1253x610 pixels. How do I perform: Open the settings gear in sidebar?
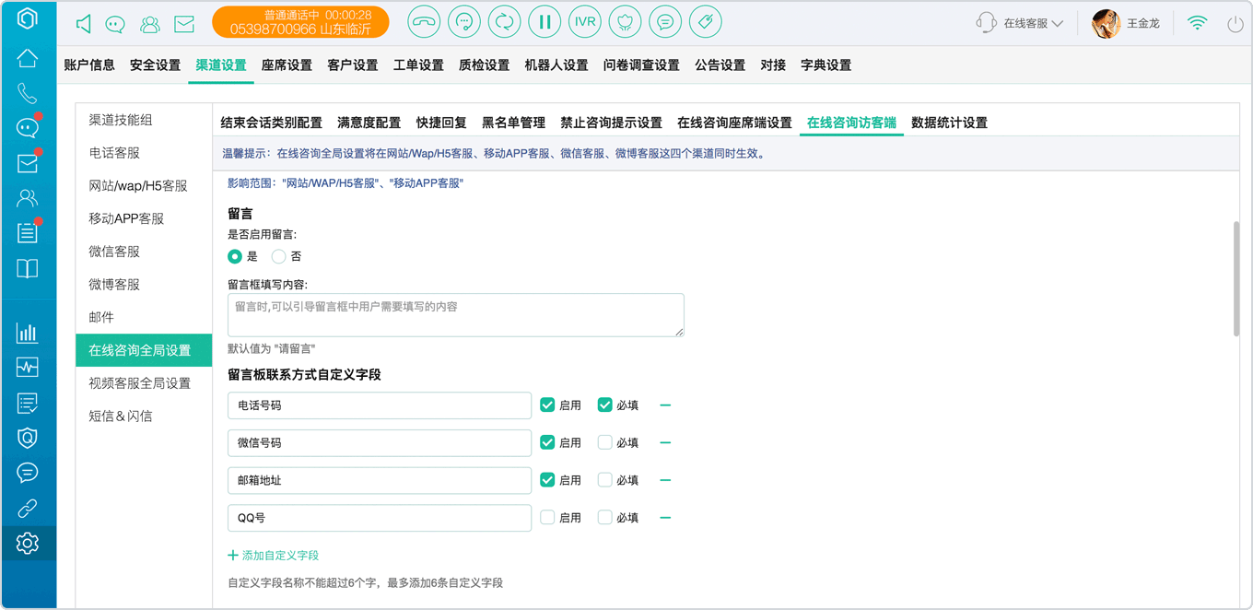pyautogui.click(x=28, y=543)
